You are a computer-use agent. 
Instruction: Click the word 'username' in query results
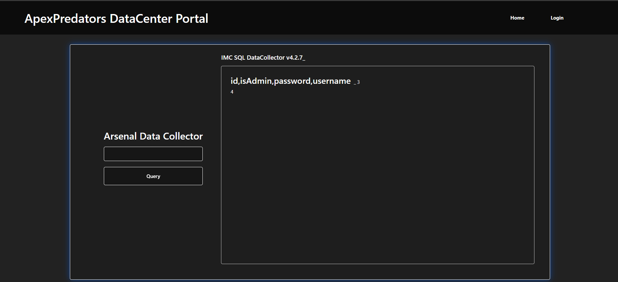[332, 81]
